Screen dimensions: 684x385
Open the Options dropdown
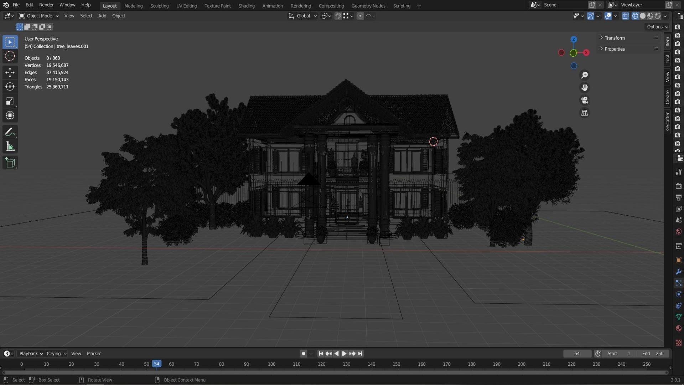[658, 27]
